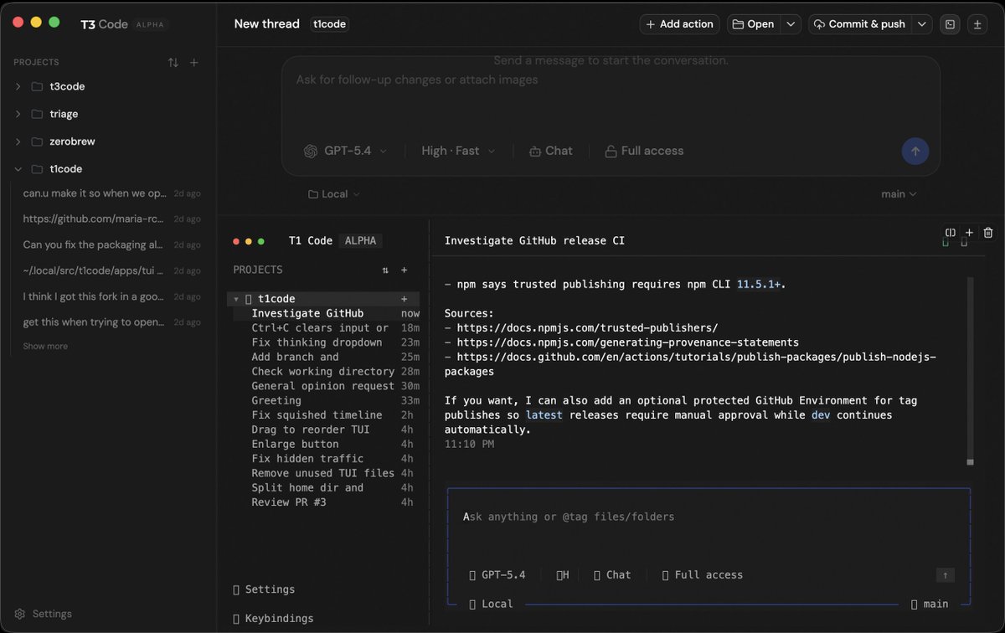This screenshot has height=633, width=1005.
Task: Open Settings in the T1 Code sidebar
Action: [x=264, y=589]
